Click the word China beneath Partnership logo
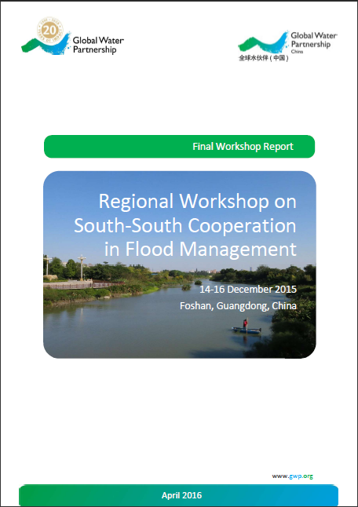Image resolution: width=358 pixels, height=507 pixels. tap(297, 52)
